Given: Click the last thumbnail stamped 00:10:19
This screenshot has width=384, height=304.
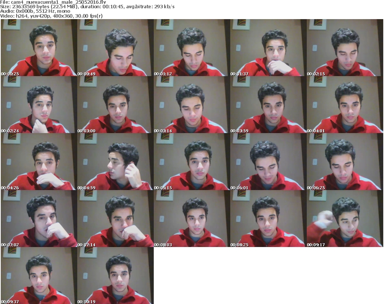Looking at the screenshot, I should pos(115,276).
